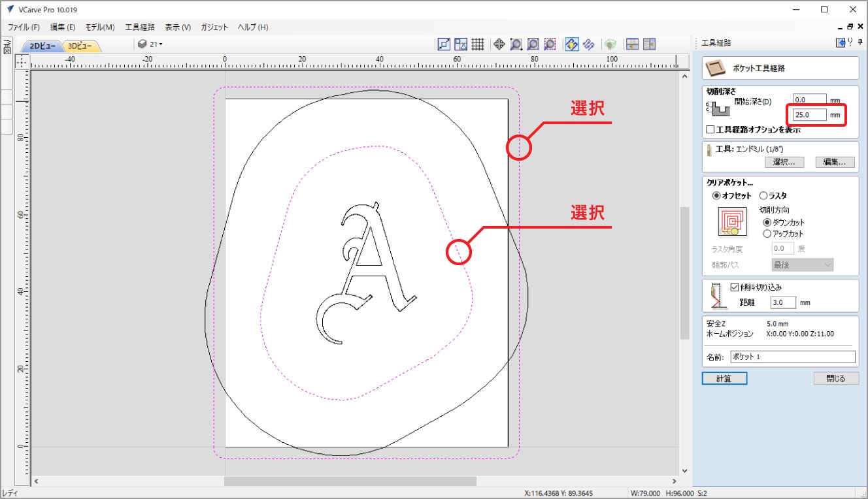This screenshot has width=868, height=499.
Task: Switch to the 3Dビュー tab
Action: click(82, 46)
